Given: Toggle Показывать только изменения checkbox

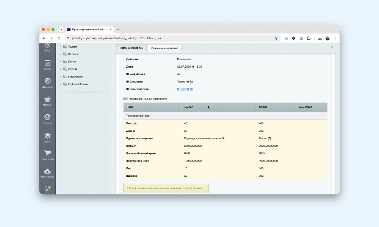Looking at the screenshot, I should click(x=125, y=98).
